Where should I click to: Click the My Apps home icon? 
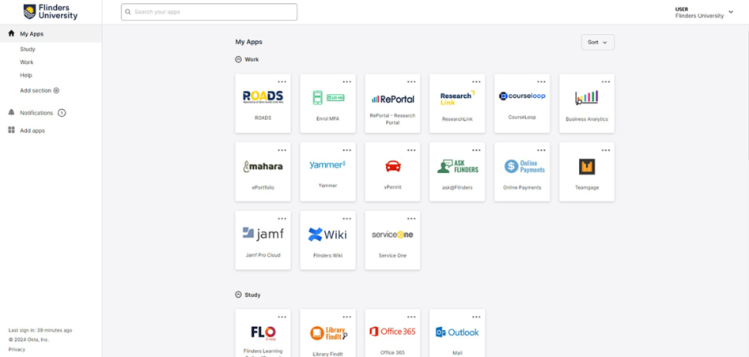pyautogui.click(x=12, y=33)
